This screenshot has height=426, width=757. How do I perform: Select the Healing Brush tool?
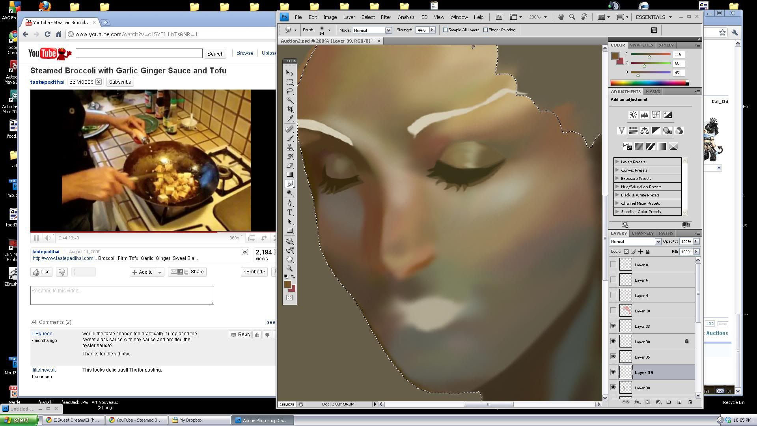[x=290, y=129]
